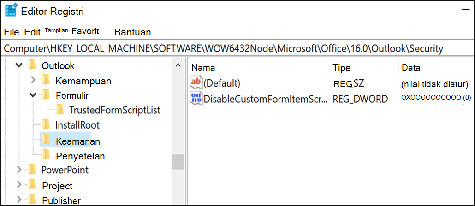Collapse the Outlook tree node

19,65
